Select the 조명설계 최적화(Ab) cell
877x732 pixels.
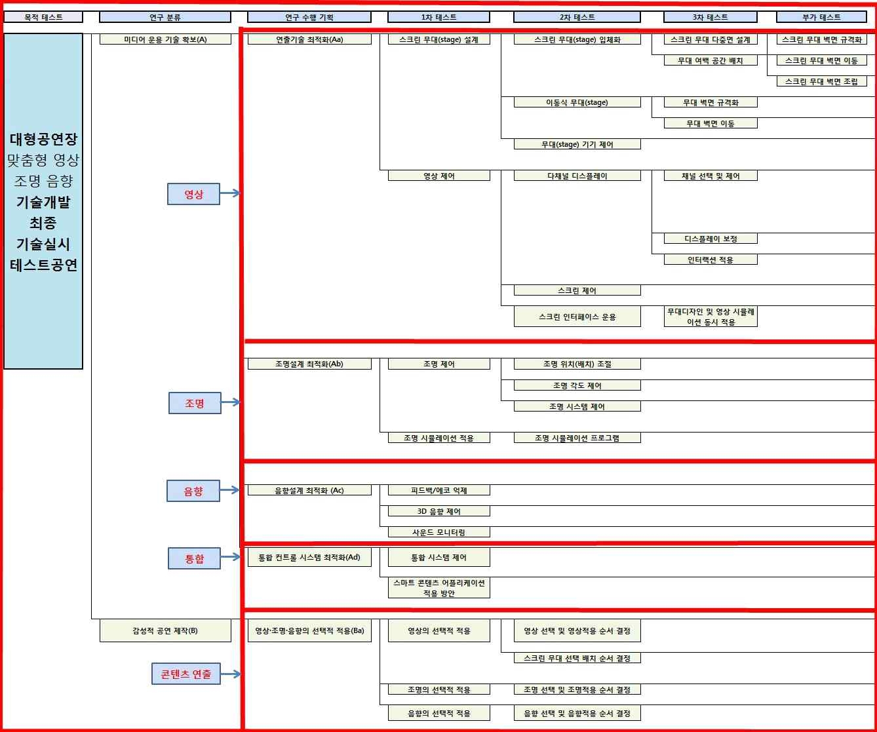309,364
